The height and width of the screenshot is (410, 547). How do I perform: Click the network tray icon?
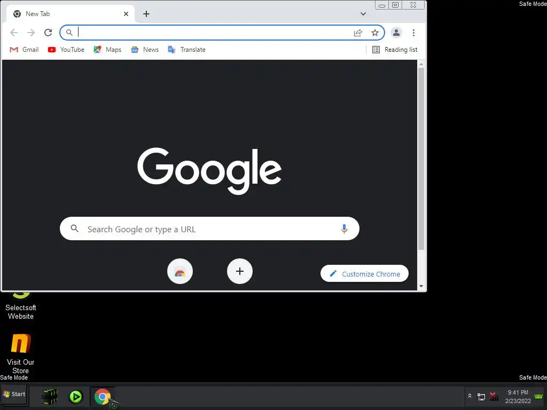481,397
